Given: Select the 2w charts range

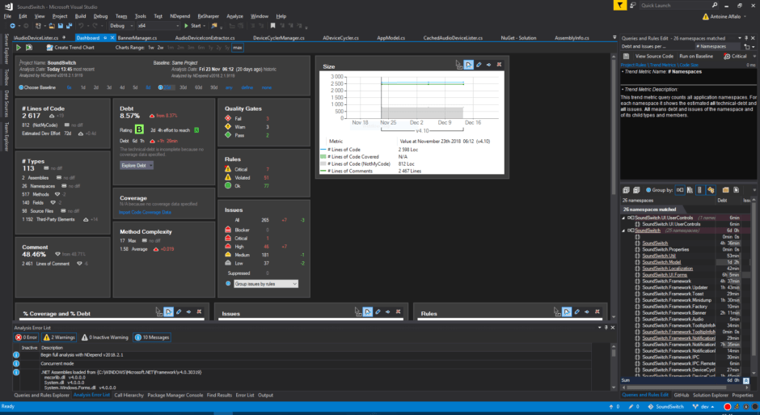Looking at the screenshot, I should pyautogui.click(x=160, y=48).
